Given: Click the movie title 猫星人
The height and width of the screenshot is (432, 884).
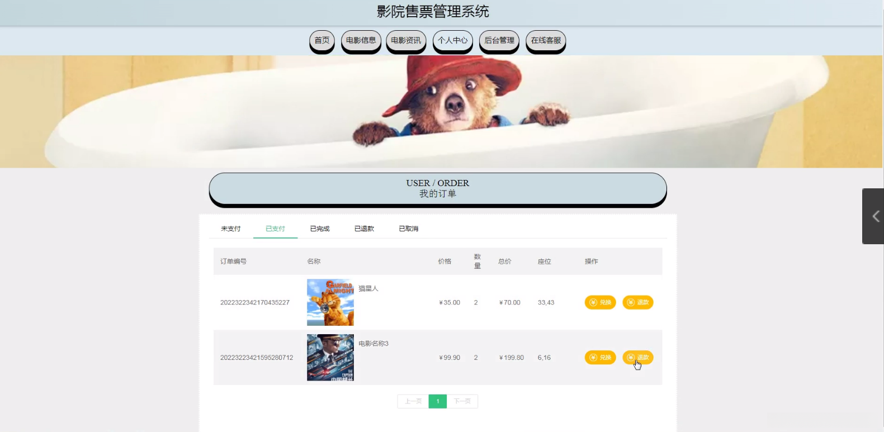Looking at the screenshot, I should pyautogui.click(x=368, y=289).
